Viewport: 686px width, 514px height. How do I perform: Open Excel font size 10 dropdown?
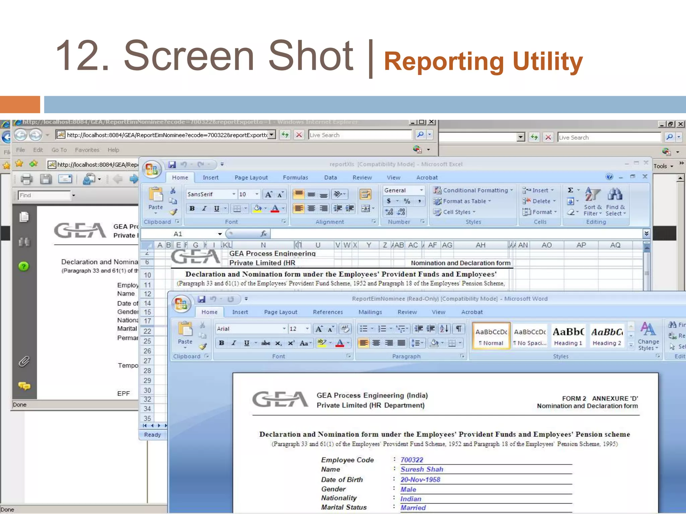pos(257,194)
